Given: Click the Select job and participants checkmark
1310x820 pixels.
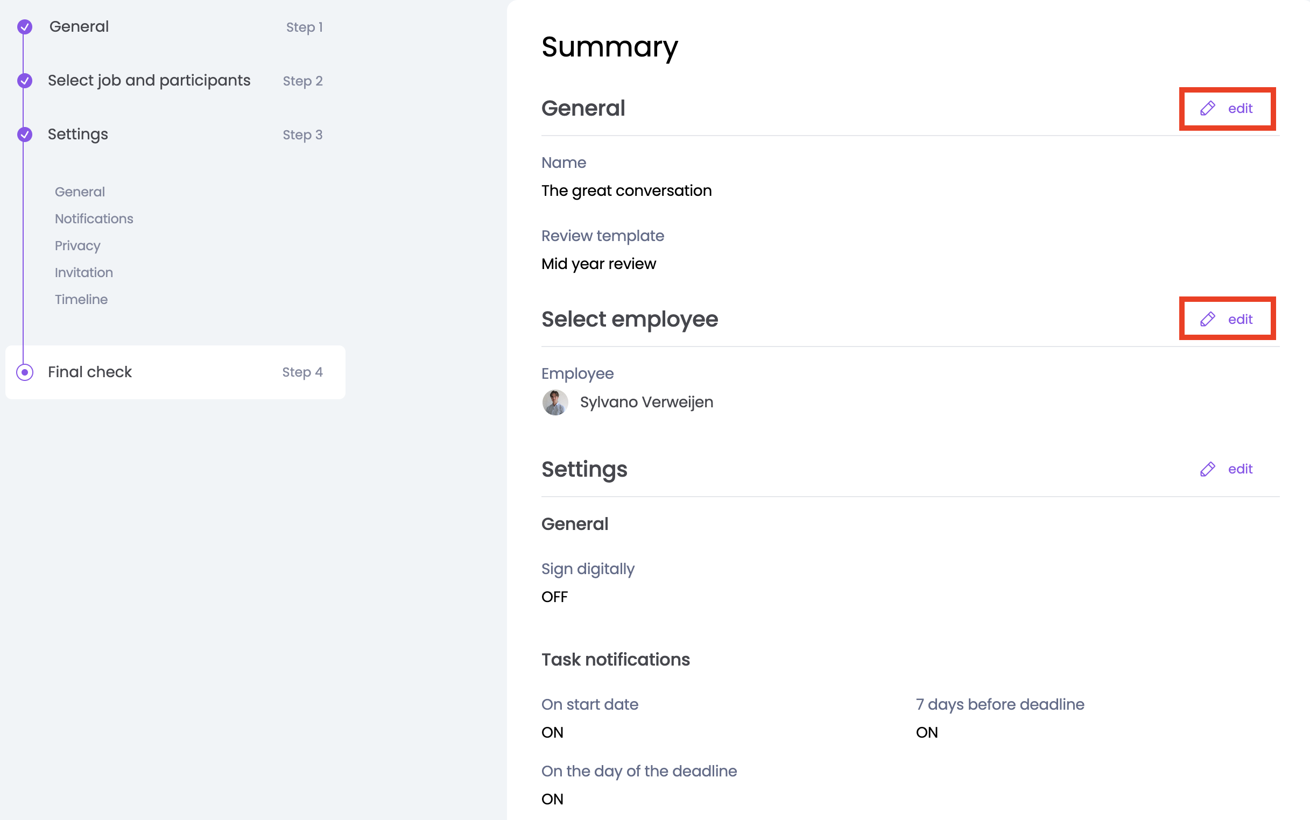Looking at the screenshot, I should pos(24,80).
